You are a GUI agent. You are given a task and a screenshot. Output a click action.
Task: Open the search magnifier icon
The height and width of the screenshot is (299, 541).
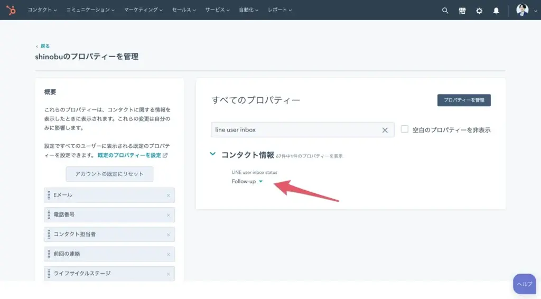click(445, 11)
